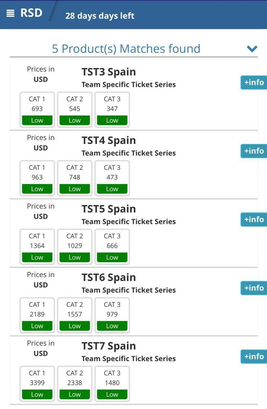Screen dimensions: 267x409
Task: Click the TST7 Spain product title
Action: 109,346
